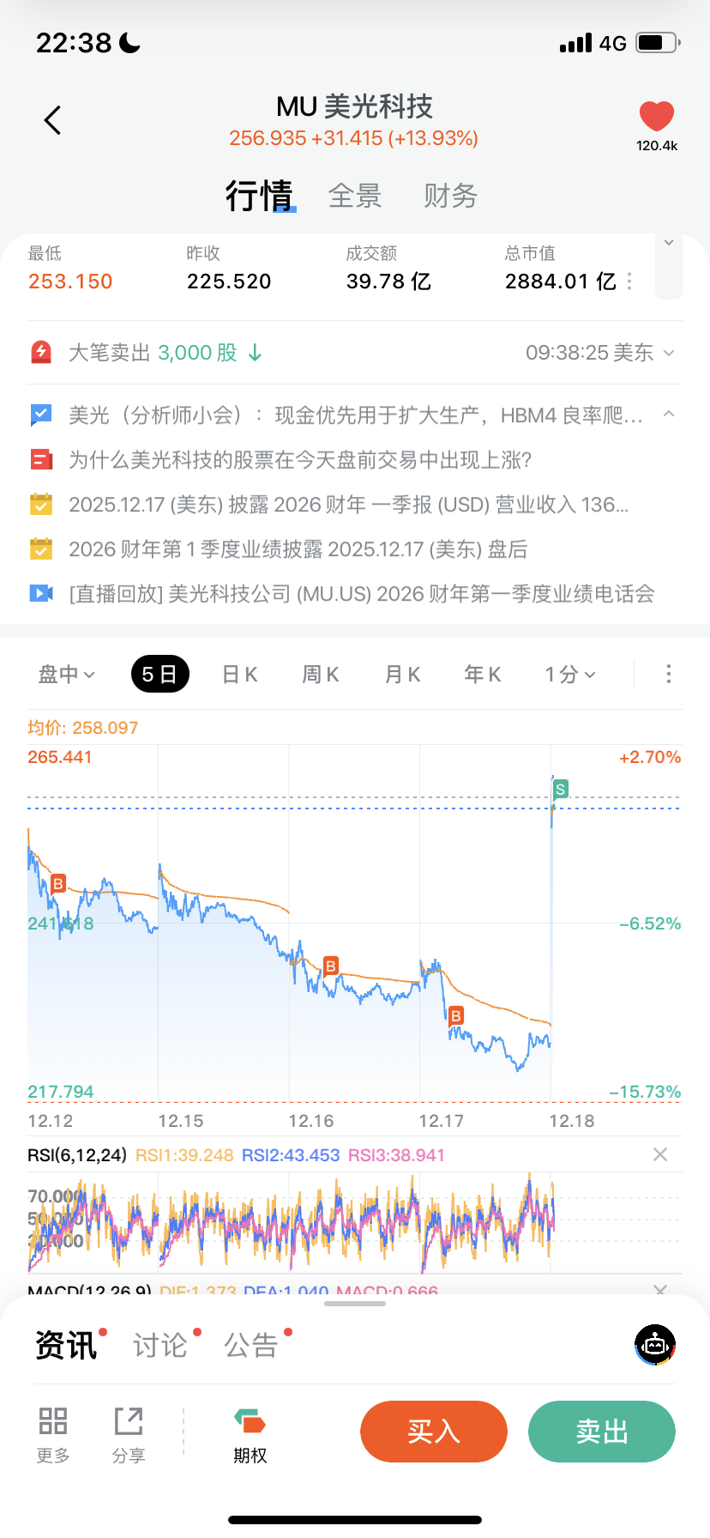Open the three-dot chart settings menu
This screenshot has height=1538, width=710.
pyautogui.click(x=669, y=675)
